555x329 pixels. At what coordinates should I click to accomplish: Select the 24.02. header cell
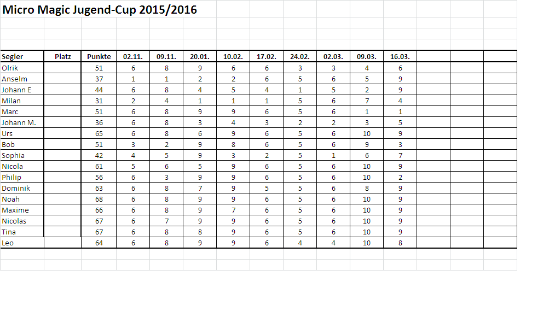(x=300, y=56)
